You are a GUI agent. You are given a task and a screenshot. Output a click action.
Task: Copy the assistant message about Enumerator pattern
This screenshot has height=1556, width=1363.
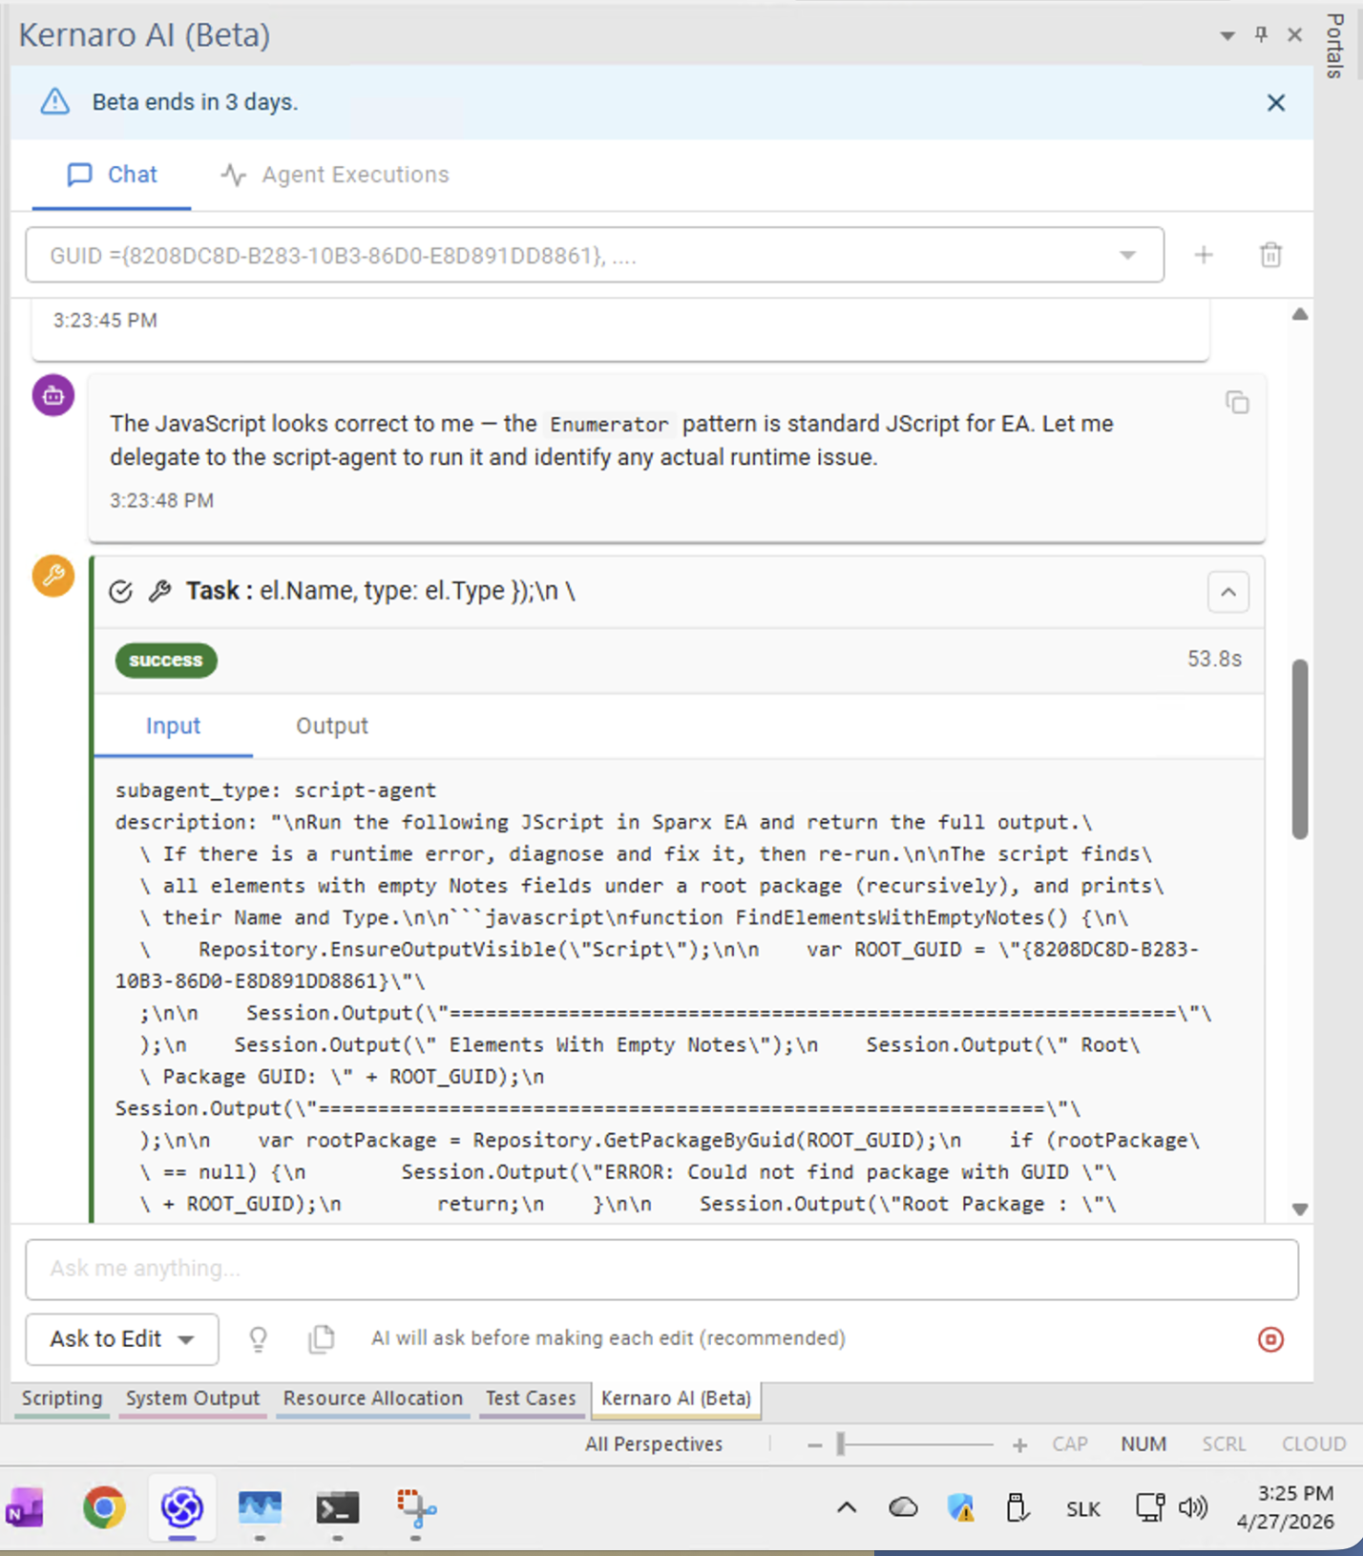pyautogui.click(x=1237, y=403)
